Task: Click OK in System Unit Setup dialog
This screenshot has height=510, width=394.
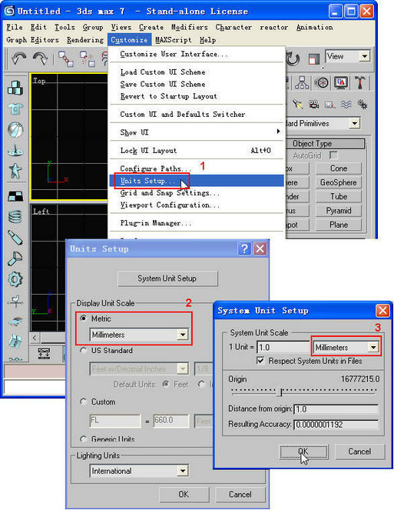Action: point(303,452)
